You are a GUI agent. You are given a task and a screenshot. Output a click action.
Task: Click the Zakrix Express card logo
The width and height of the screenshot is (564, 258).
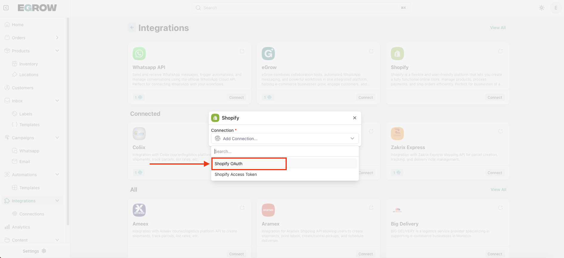coord(397,134)
